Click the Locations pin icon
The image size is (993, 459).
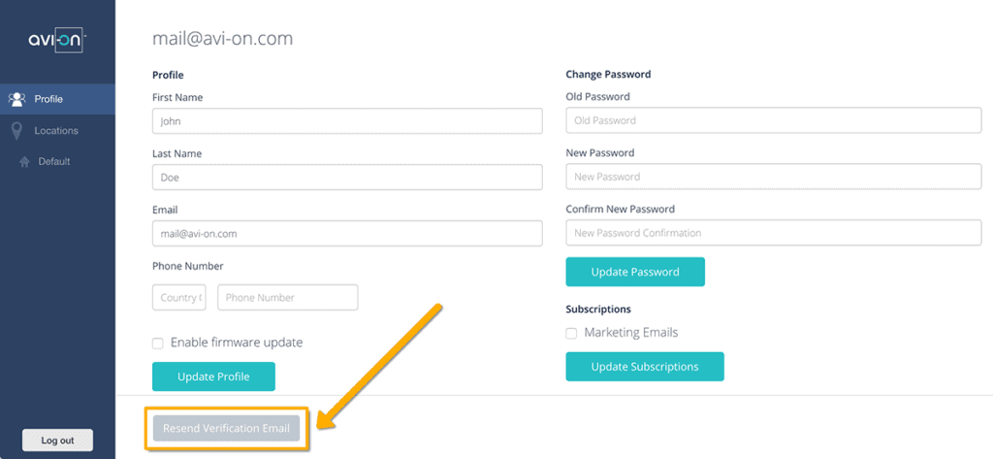[16, 131]
